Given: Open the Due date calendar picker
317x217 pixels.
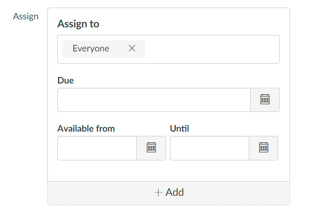Looking at the screenshot, I should click(x=265, y=100).
